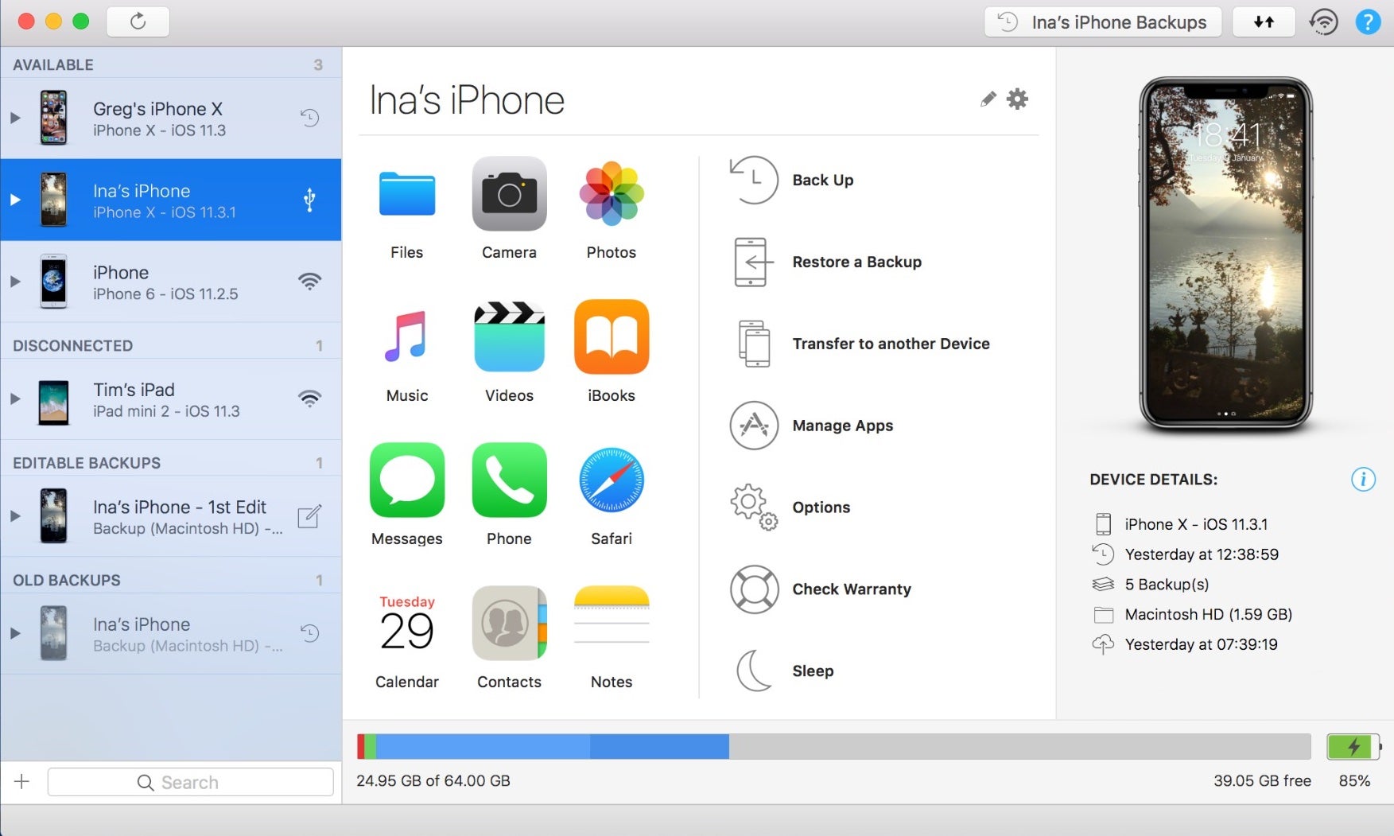Open the Safari app icon

[x=611, y=480]
